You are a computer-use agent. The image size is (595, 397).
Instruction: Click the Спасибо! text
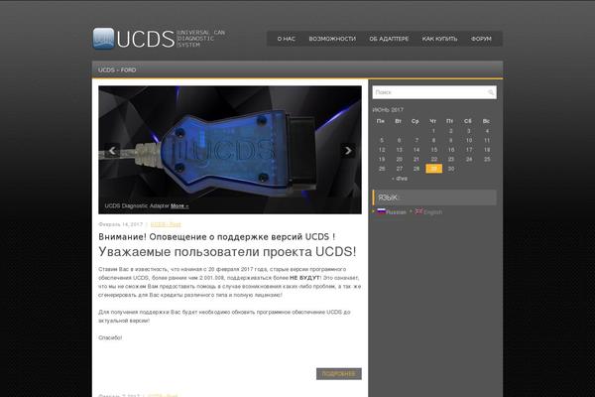coord(110,337)
